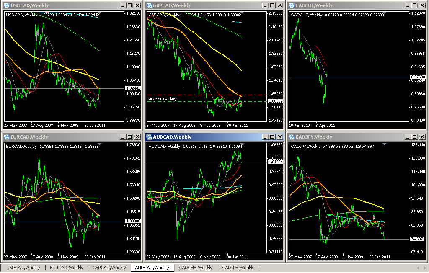Click the chart icon on CADJPY title bar
The image size is (429, 273).
pyautogui.click(x=291, y=137)
